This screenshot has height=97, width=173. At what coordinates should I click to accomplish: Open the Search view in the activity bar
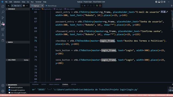tap(3, 12)
